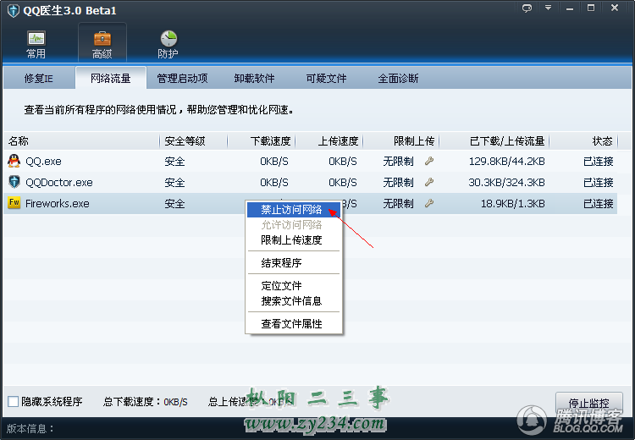635x440 pixels.
Task: Choose 结束程序 from context menu
Action: [294, 262]
